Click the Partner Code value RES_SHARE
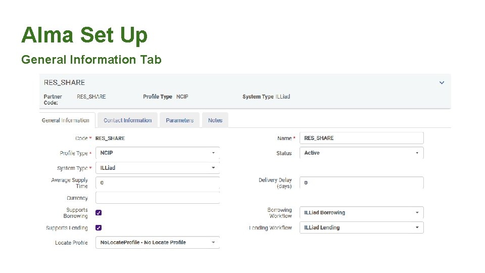The image size is (485, 273). pyautogui.click(x=91, y=97)
